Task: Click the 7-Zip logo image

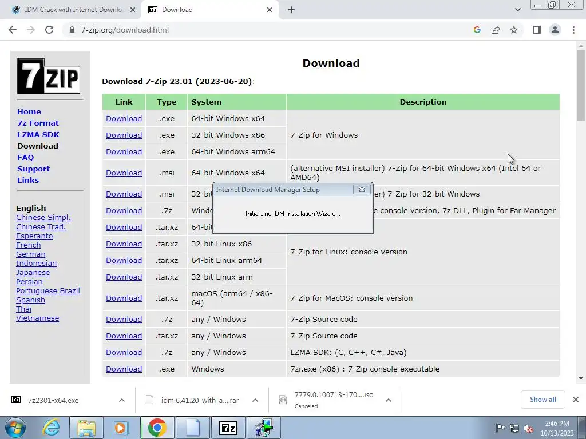Action: click(49, 76)
